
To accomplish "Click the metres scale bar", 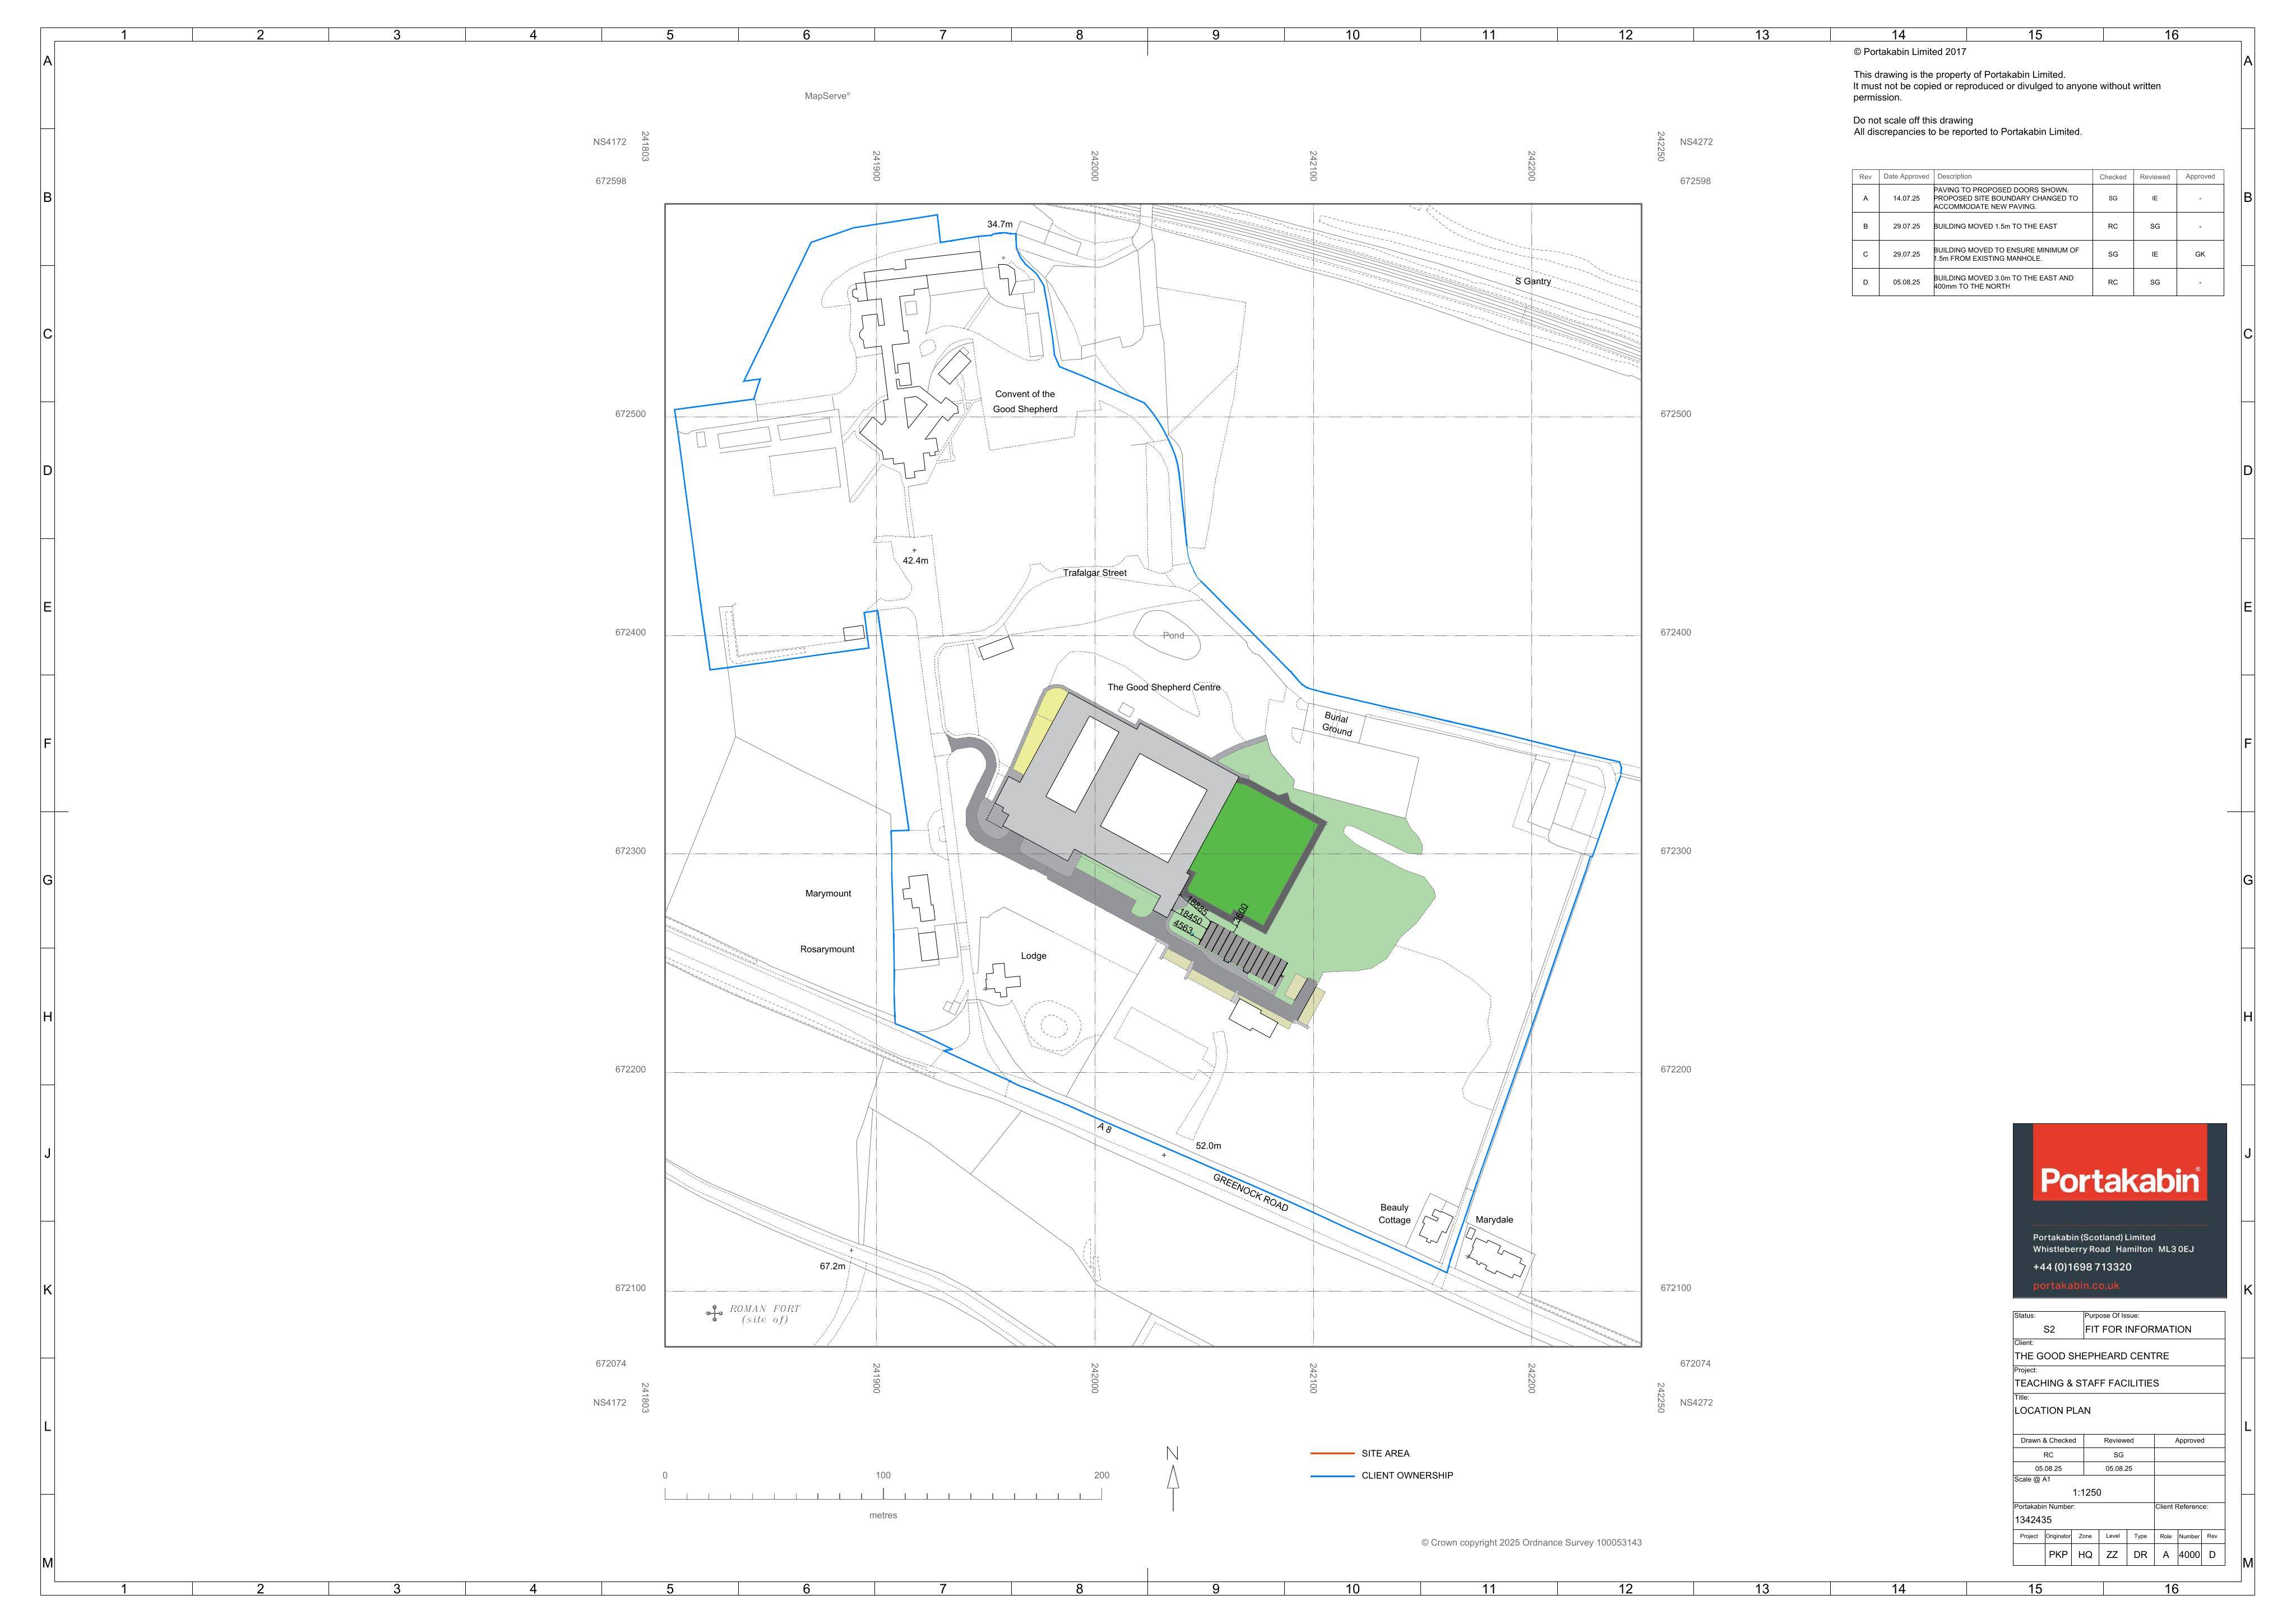I will pos(883,1494).
